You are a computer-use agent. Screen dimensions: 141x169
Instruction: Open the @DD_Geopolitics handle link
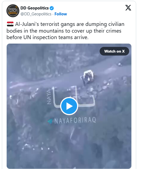(36, 14)
